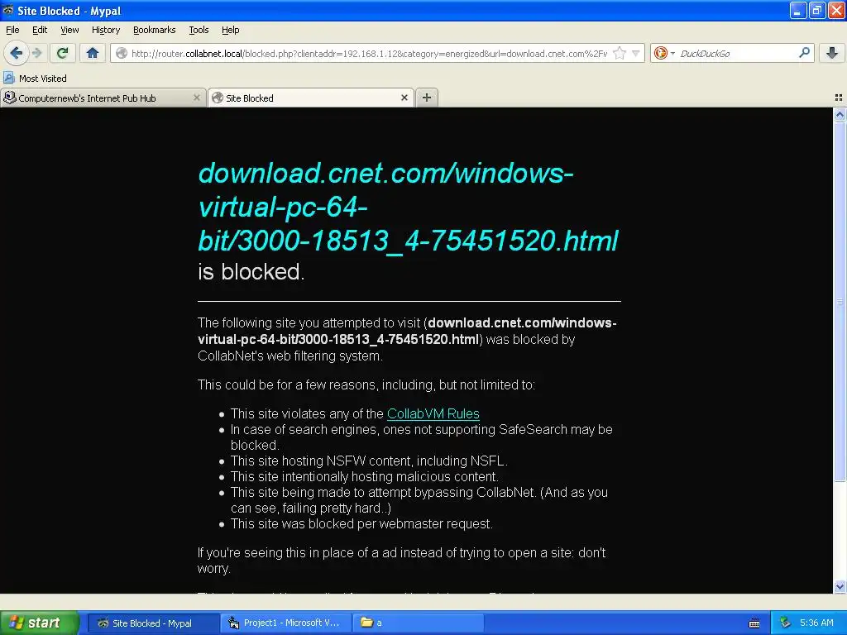Open the DuckDuckGo search engine selector
The width and height of the screenshot is (847, 635).
pos(664,53)
